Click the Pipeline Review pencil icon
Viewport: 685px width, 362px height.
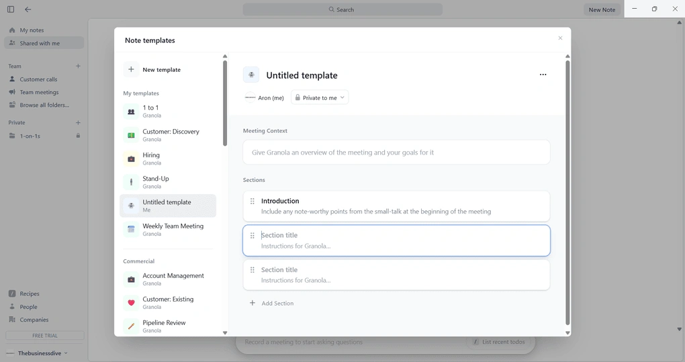coord(131,326)
